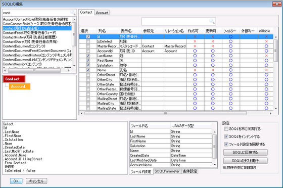This screenshot has height=188, width=283.
Task: Click the 更新可 circle in OtherStreet row
Action: coord(213,75)
